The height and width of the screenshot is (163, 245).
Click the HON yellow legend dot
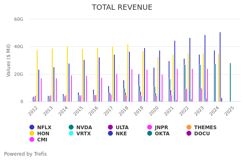[x=32, y=134]
